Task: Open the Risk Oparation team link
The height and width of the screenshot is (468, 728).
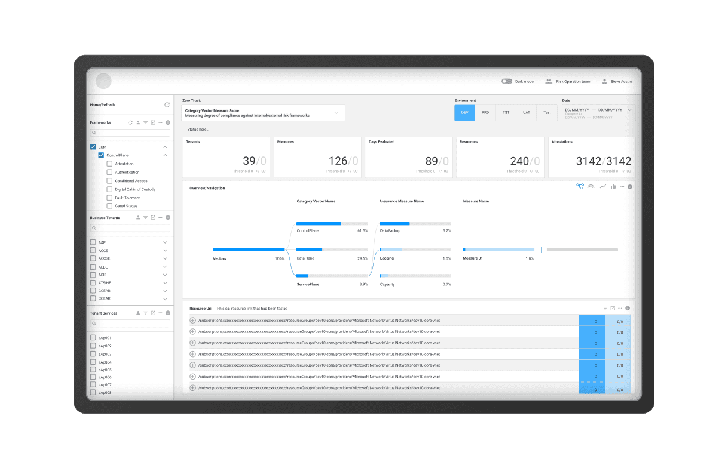Action: [568, 81]
